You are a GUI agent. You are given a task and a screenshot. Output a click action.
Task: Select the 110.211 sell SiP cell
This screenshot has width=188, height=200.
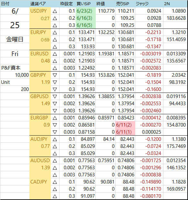[126, 11]
